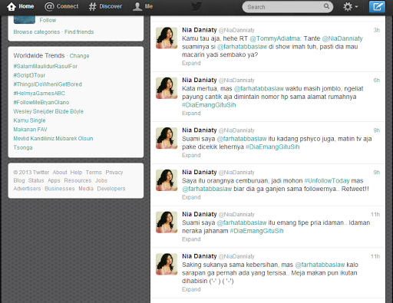Open the Me profile tab
The height and width of the screenshot is (303, 393).
point(143,6)
